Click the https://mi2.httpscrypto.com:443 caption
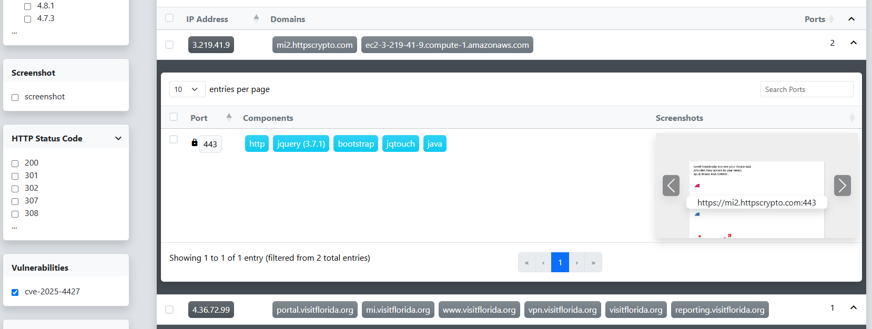Viewport: 872px width, 329px height. 756,202
